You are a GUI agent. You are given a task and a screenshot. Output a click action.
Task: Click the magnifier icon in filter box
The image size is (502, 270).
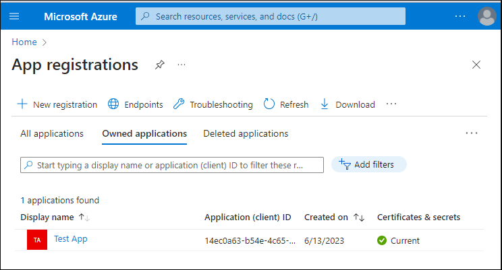click(x=28, y=165)
